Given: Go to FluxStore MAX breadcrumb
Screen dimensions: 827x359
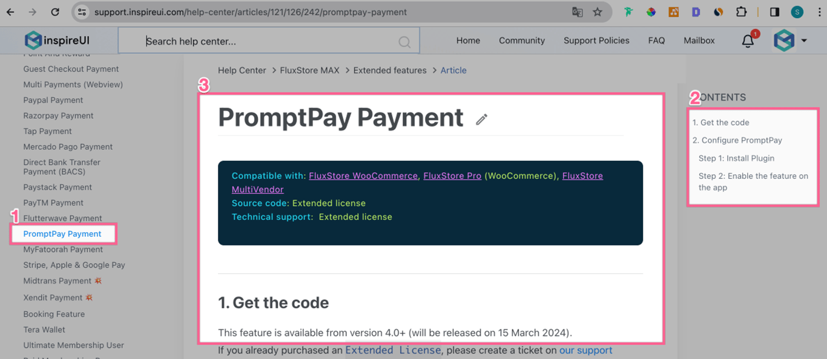Looking at the screenshot, I should 309,70.
